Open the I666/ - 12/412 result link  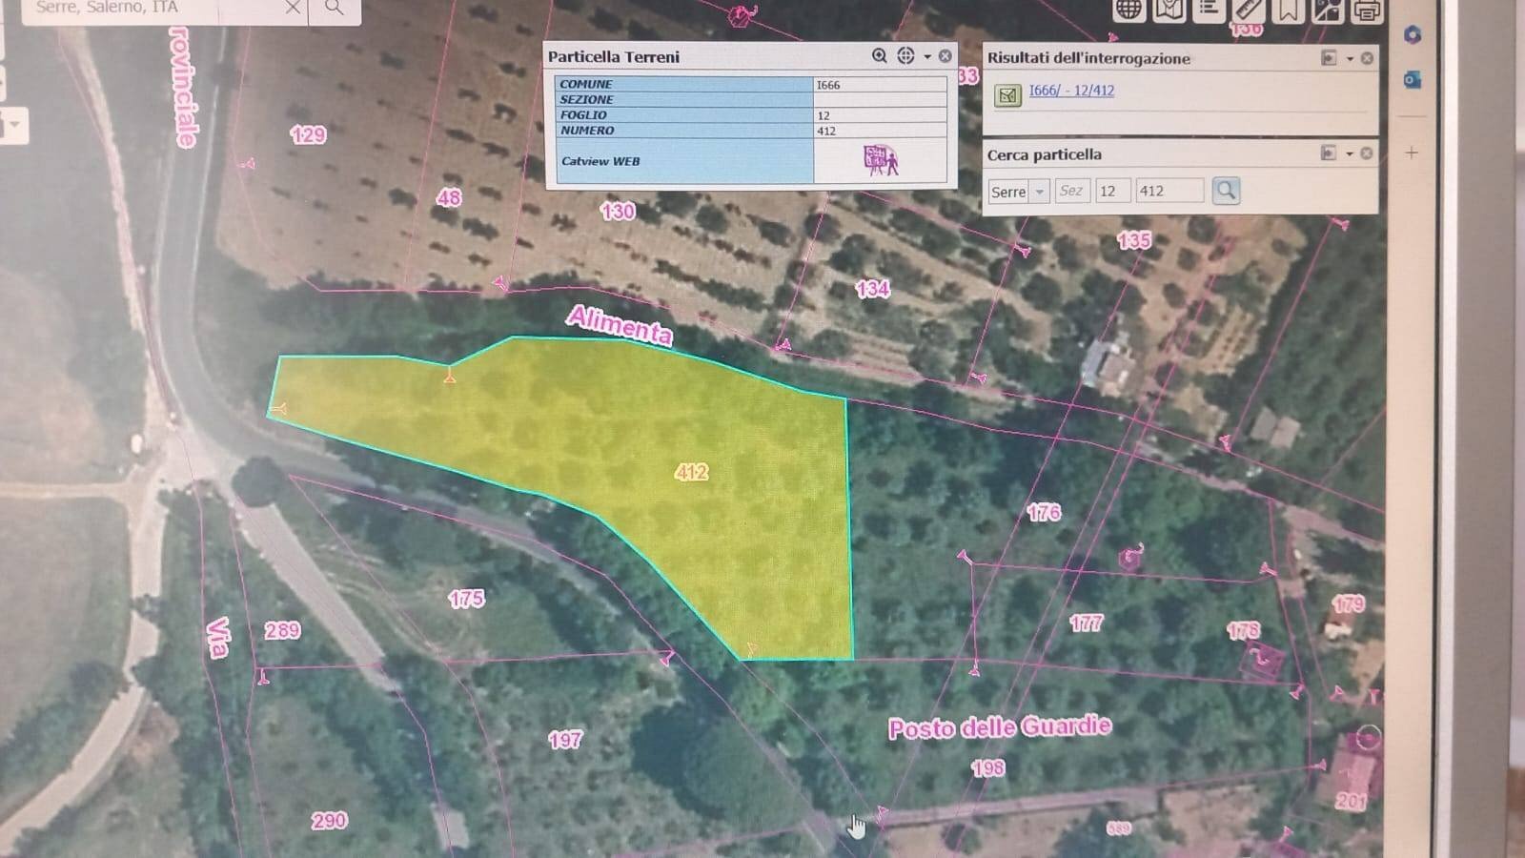[x=1071, y=91]
